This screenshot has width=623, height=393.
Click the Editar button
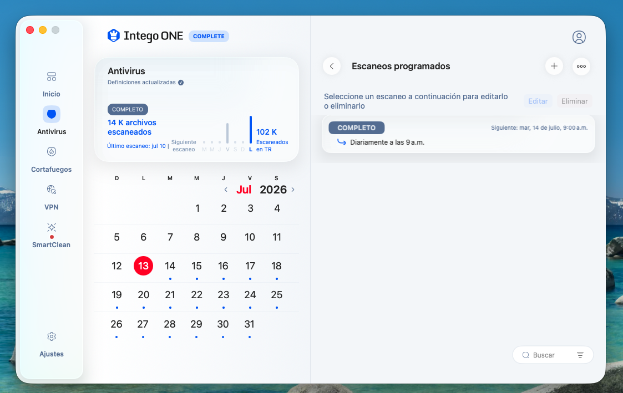[538, 101]
